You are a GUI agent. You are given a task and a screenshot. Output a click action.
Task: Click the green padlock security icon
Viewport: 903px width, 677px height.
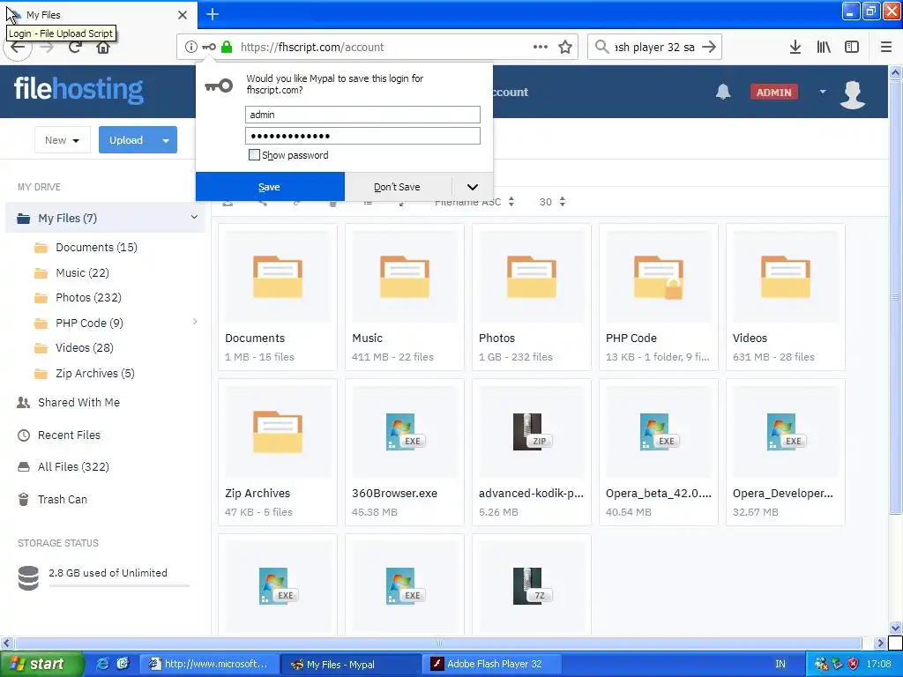[x=227, y=47]
